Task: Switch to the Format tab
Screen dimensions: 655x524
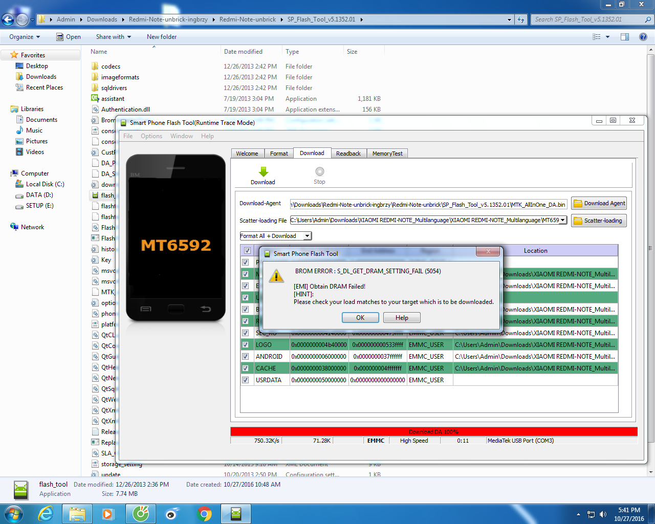Action: 279,154
